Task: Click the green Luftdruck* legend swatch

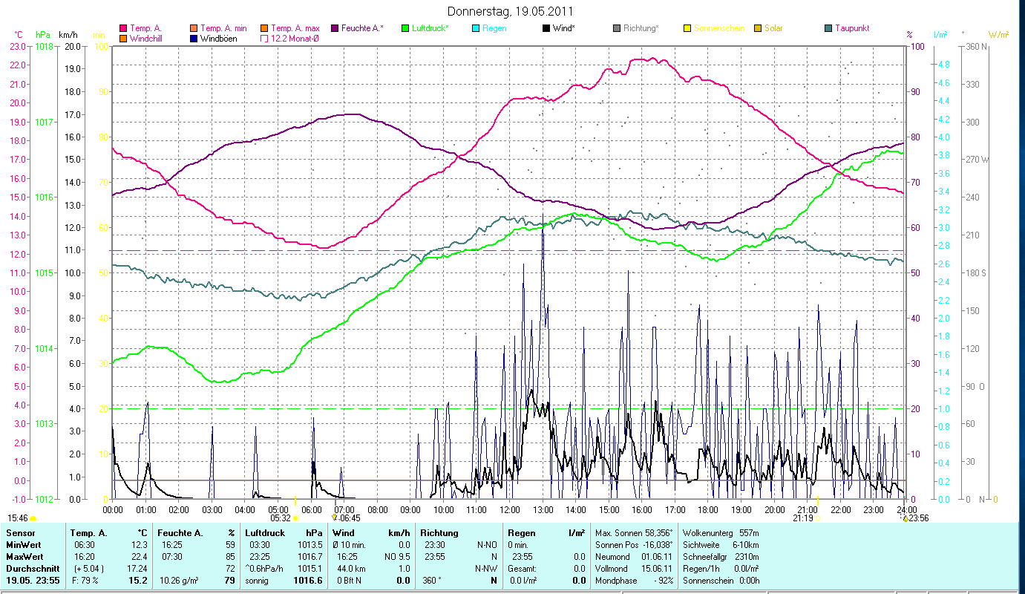Action: (x=405, y=28)
